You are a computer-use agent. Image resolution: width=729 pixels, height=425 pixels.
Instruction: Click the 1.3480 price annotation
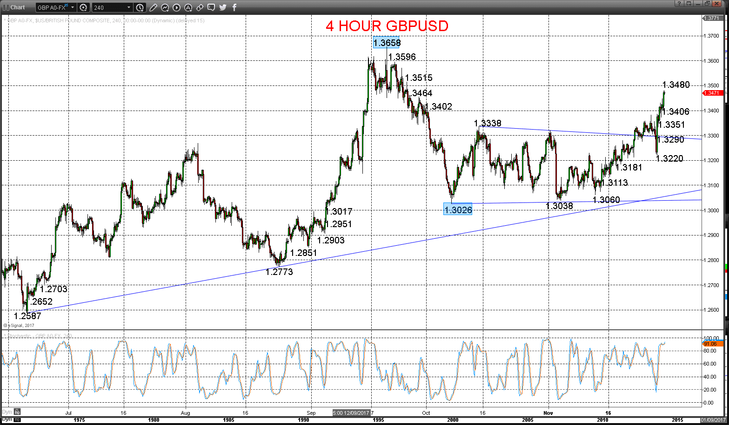(x=676, y=85)
